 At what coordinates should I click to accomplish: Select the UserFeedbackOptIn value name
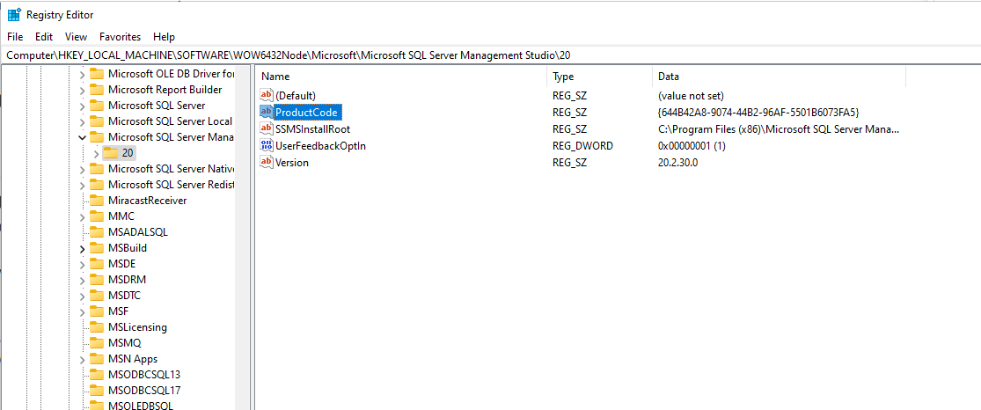pyautogui.click(x=321, y=146)
